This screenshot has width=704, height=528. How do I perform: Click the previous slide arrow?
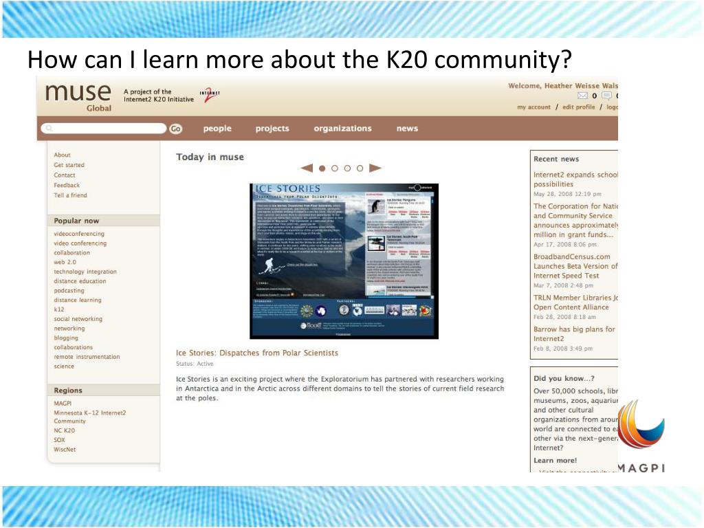point(307,168)
